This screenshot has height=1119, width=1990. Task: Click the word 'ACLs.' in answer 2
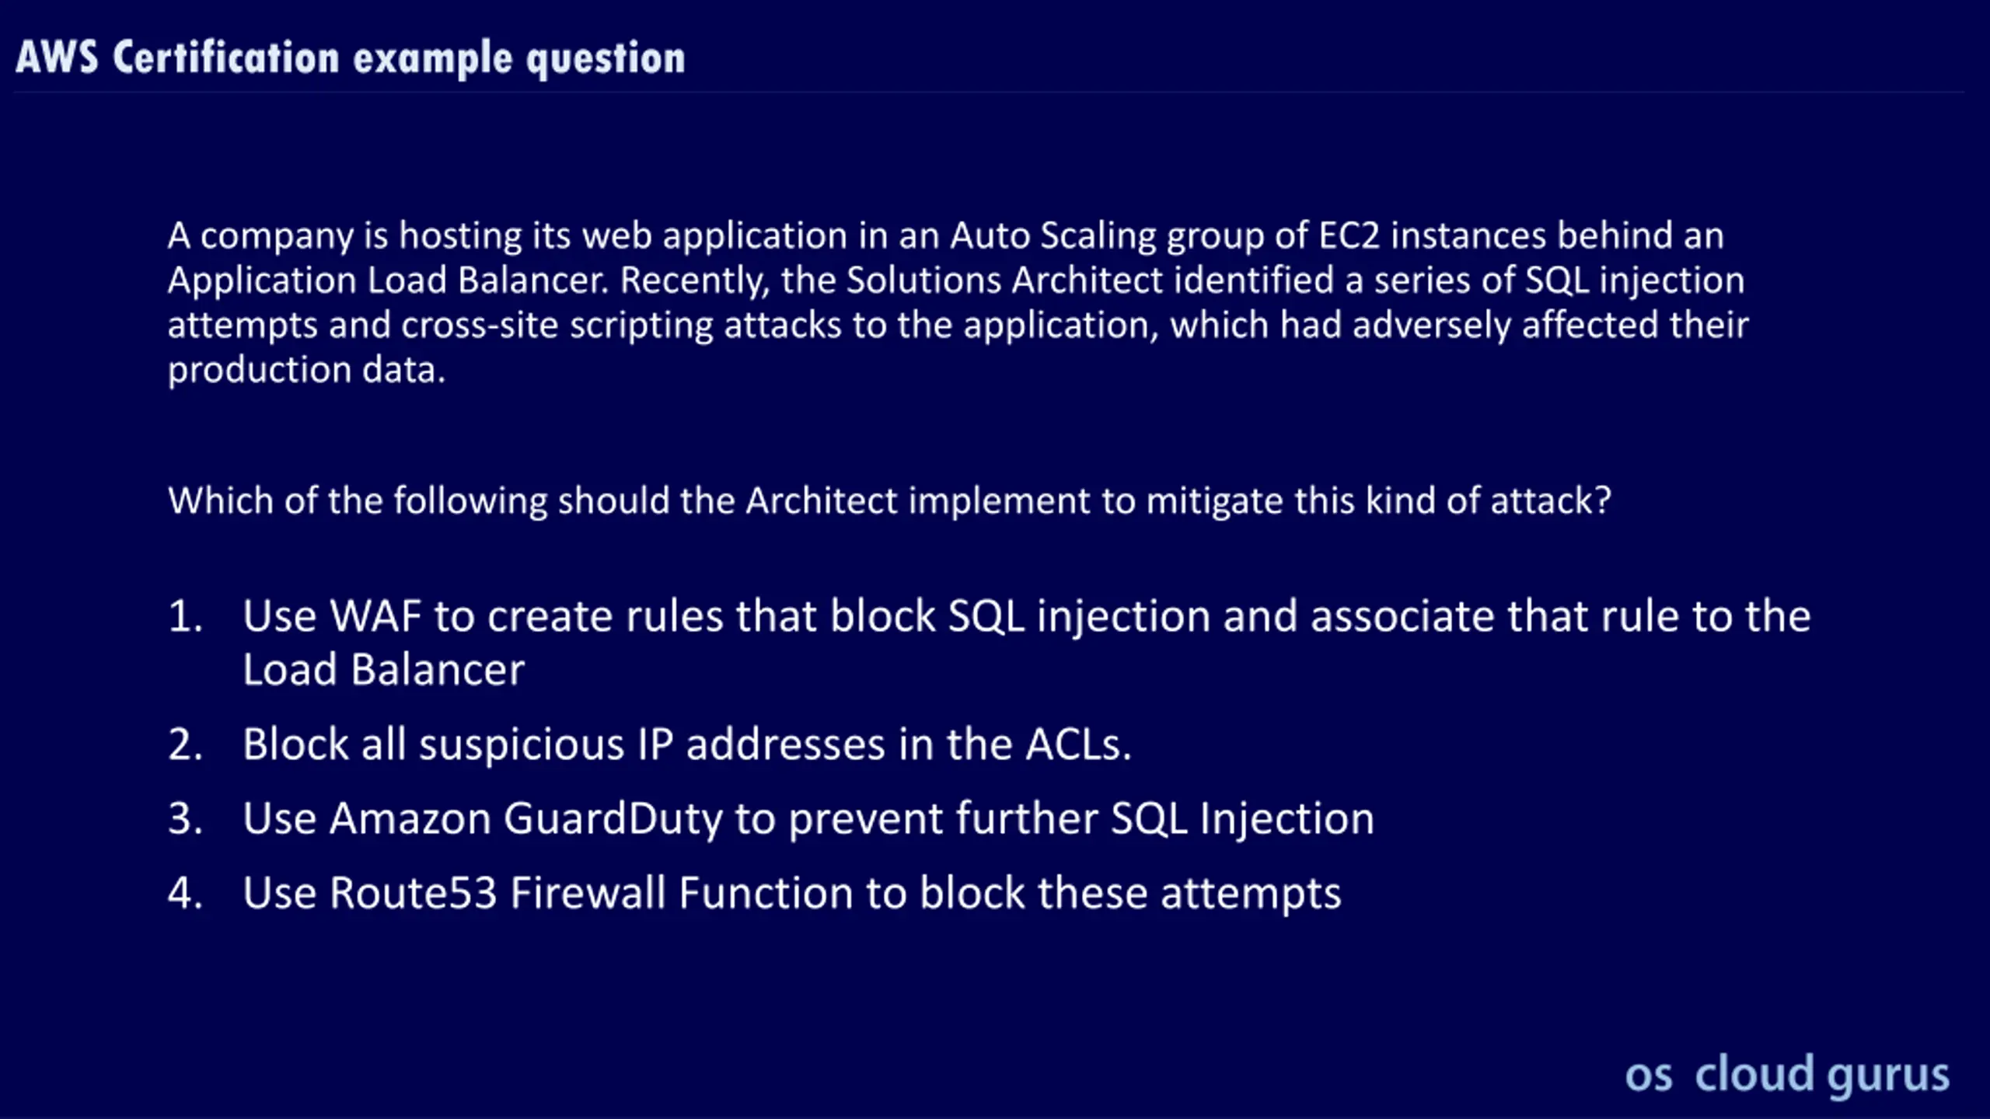[1079, 744]
